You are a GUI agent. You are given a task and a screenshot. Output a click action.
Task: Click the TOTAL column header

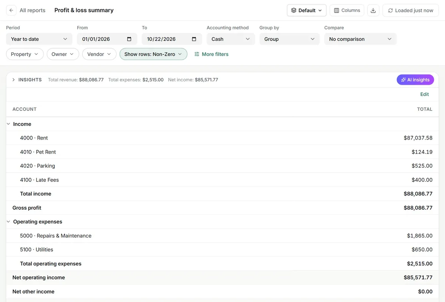425,109
